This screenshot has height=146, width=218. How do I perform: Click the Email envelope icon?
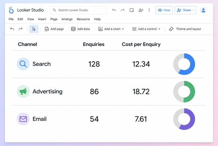23,119
